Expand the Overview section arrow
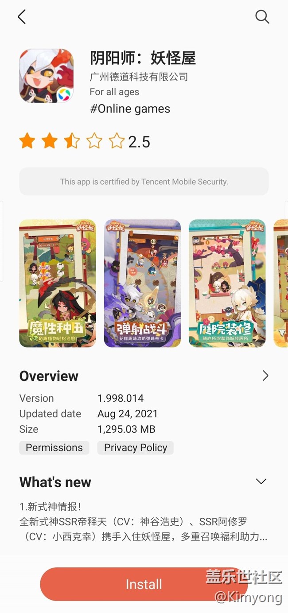This screenshot has height=613, width=288. [265, 376]
